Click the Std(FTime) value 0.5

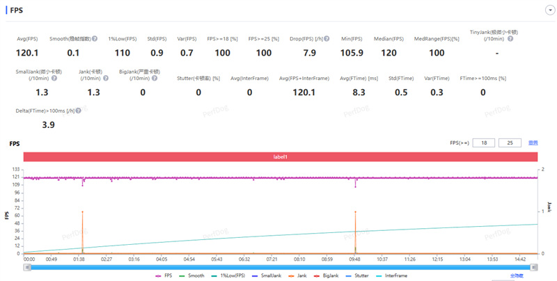coord(401,93)
